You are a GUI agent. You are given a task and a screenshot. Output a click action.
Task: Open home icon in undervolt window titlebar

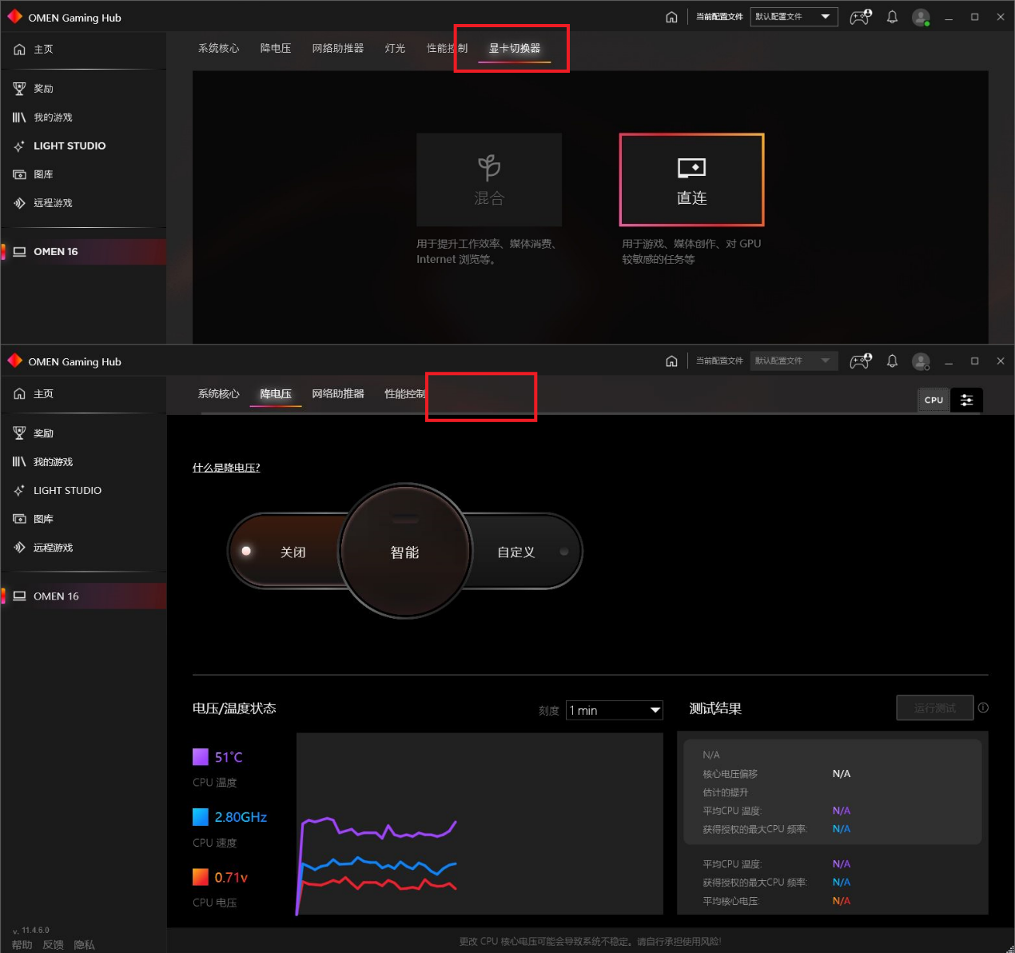[x=671, y=361]
